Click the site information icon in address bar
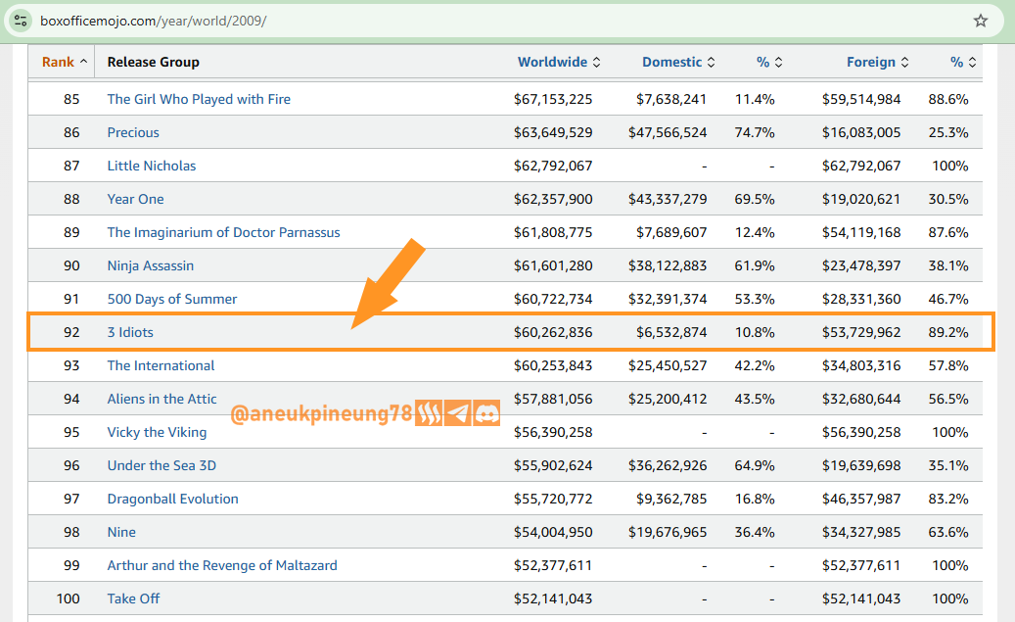The image size is (1015, 622). coord(21,21)
